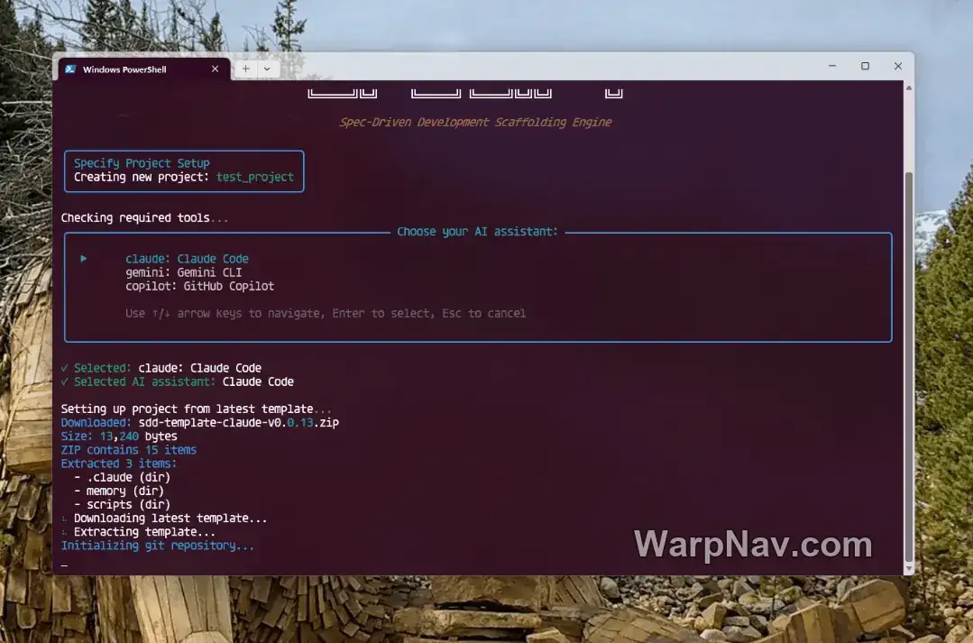973x643 pixels.
Task: Click 'Choose your AI assistant:' heading
Action: point(477,232)
